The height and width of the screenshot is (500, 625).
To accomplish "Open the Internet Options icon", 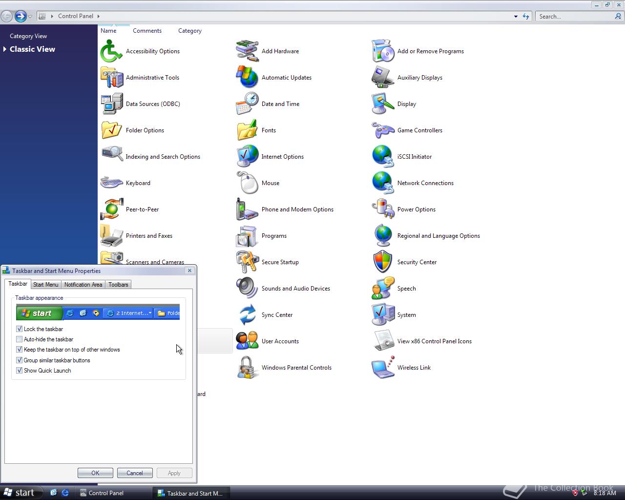I will click(x=248, y=157).
